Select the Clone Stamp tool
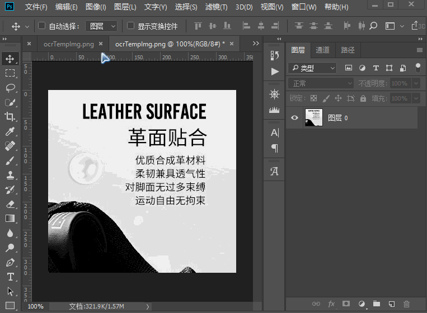 coord(10,175)
